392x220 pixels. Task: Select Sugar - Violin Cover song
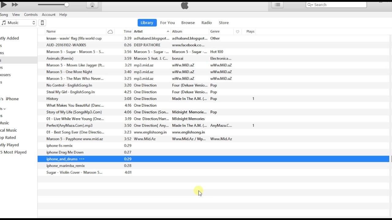(74, 173)
